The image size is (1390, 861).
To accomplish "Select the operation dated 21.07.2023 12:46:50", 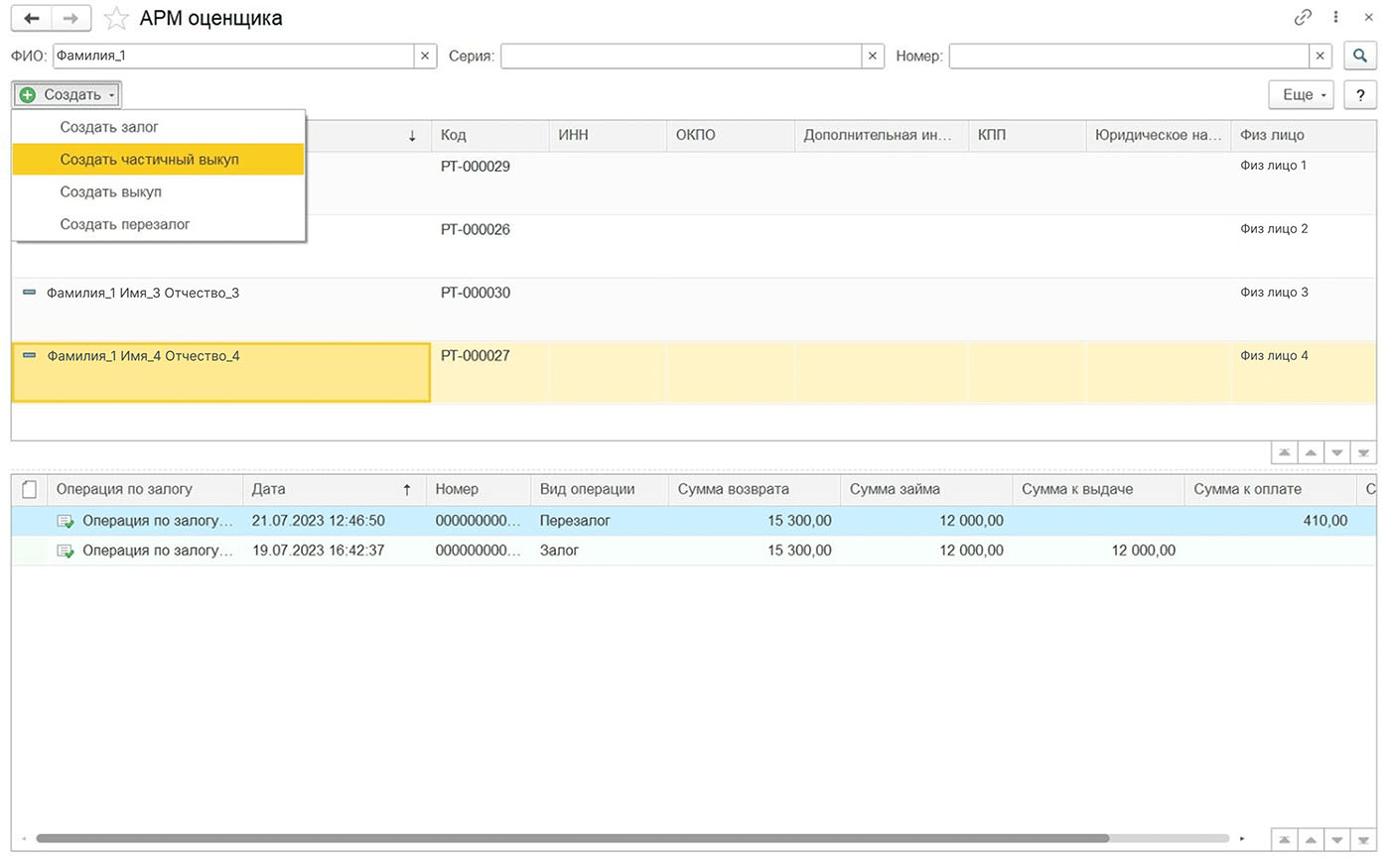I will (x=695, y=521).
